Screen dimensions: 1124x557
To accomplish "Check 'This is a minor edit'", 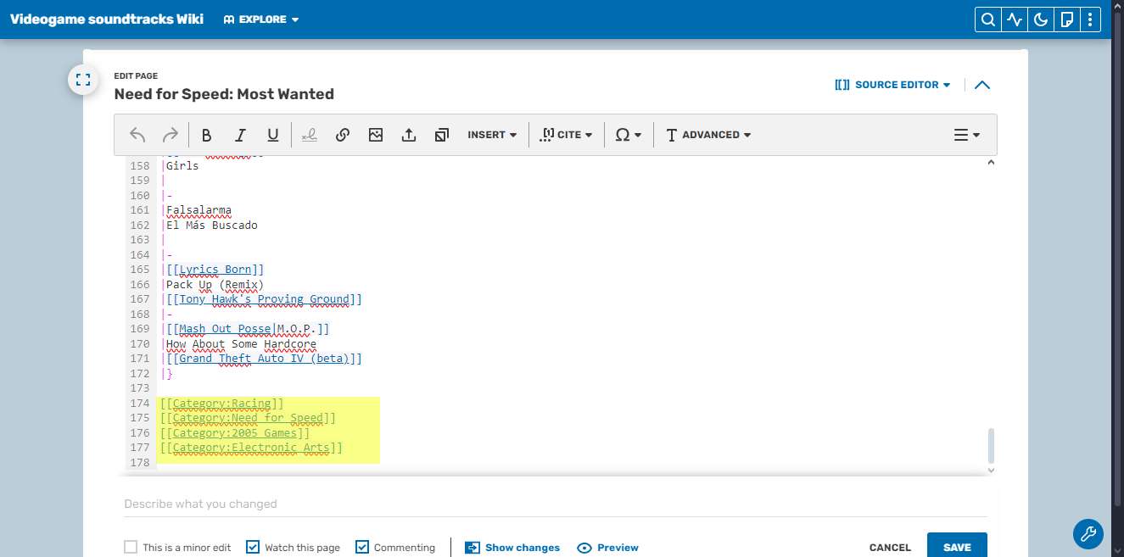I will [131, 547].
